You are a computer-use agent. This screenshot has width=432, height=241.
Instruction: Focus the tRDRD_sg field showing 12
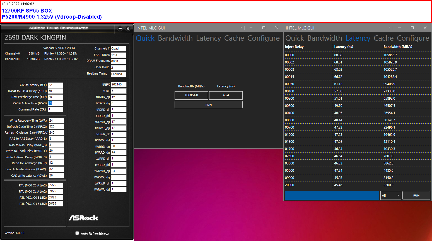pyautogui.click(x=119, y=97)
